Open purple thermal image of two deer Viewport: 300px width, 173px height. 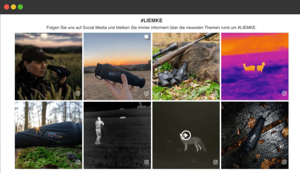255,66
